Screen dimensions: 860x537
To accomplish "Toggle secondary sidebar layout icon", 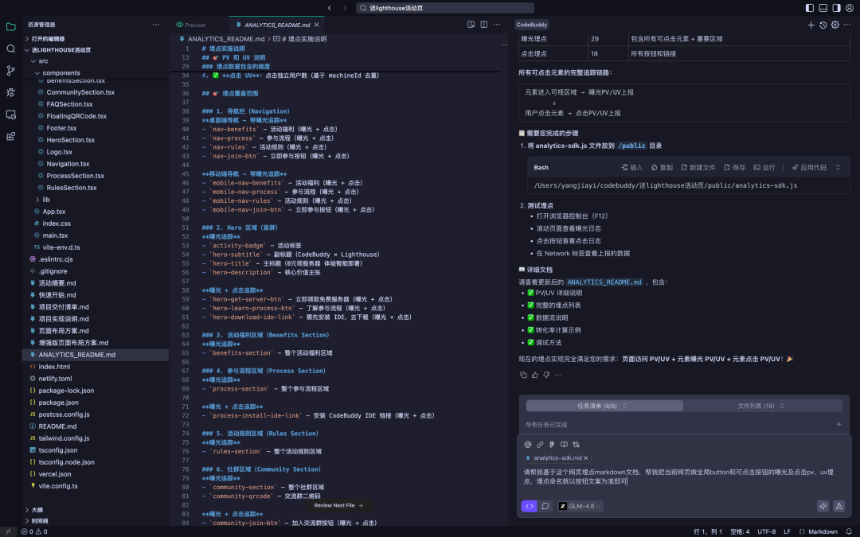I will pos(836,8).
